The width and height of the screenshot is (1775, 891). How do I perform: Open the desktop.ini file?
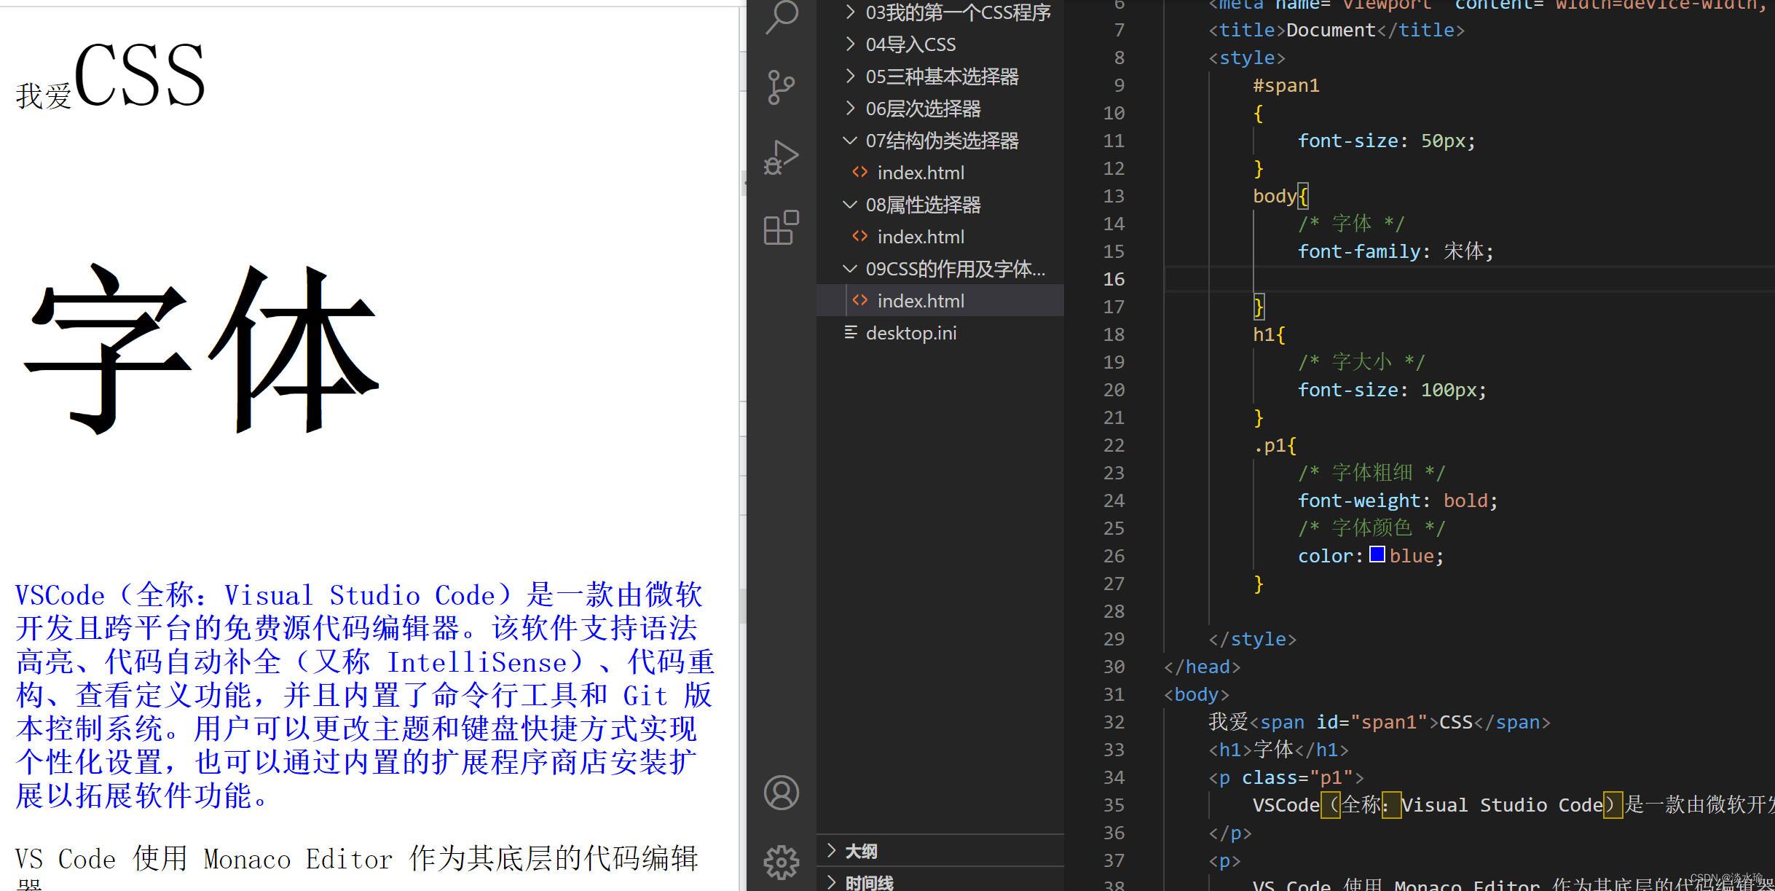coord(911,333)
